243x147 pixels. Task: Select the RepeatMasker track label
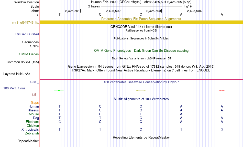(x=28, y=141)
